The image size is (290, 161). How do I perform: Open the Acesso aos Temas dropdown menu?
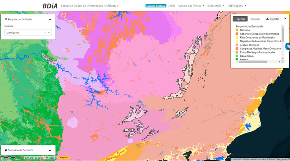(191, 6)
